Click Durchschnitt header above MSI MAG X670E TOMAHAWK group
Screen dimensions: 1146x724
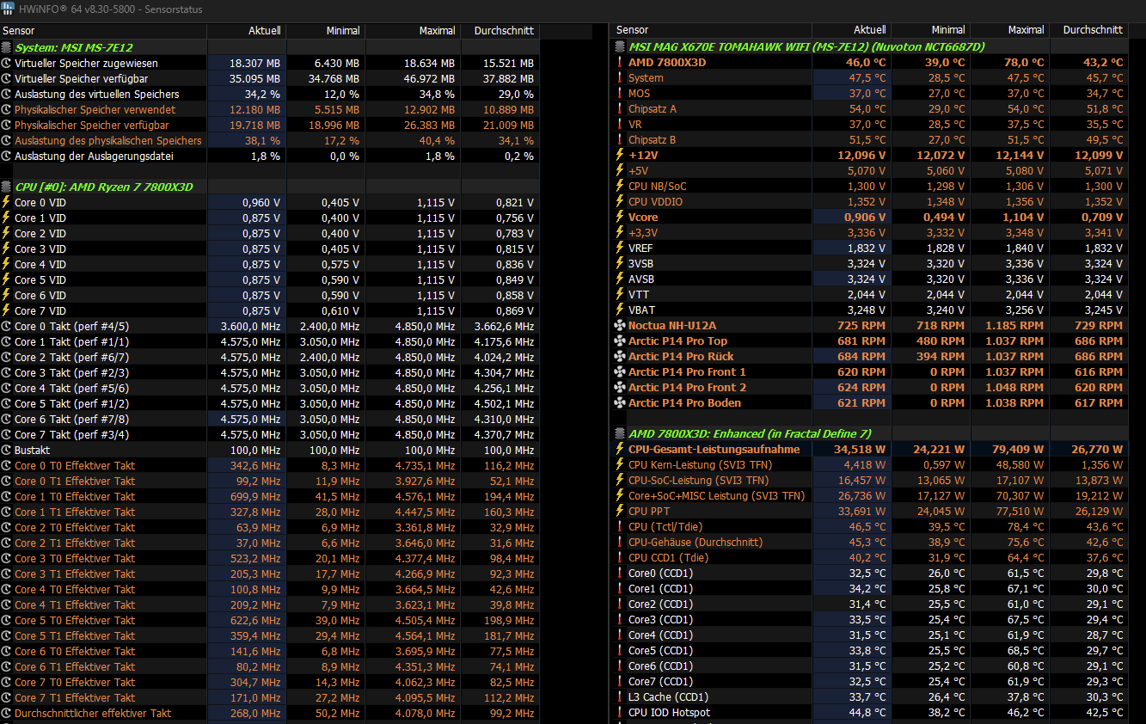point(1089,30)
